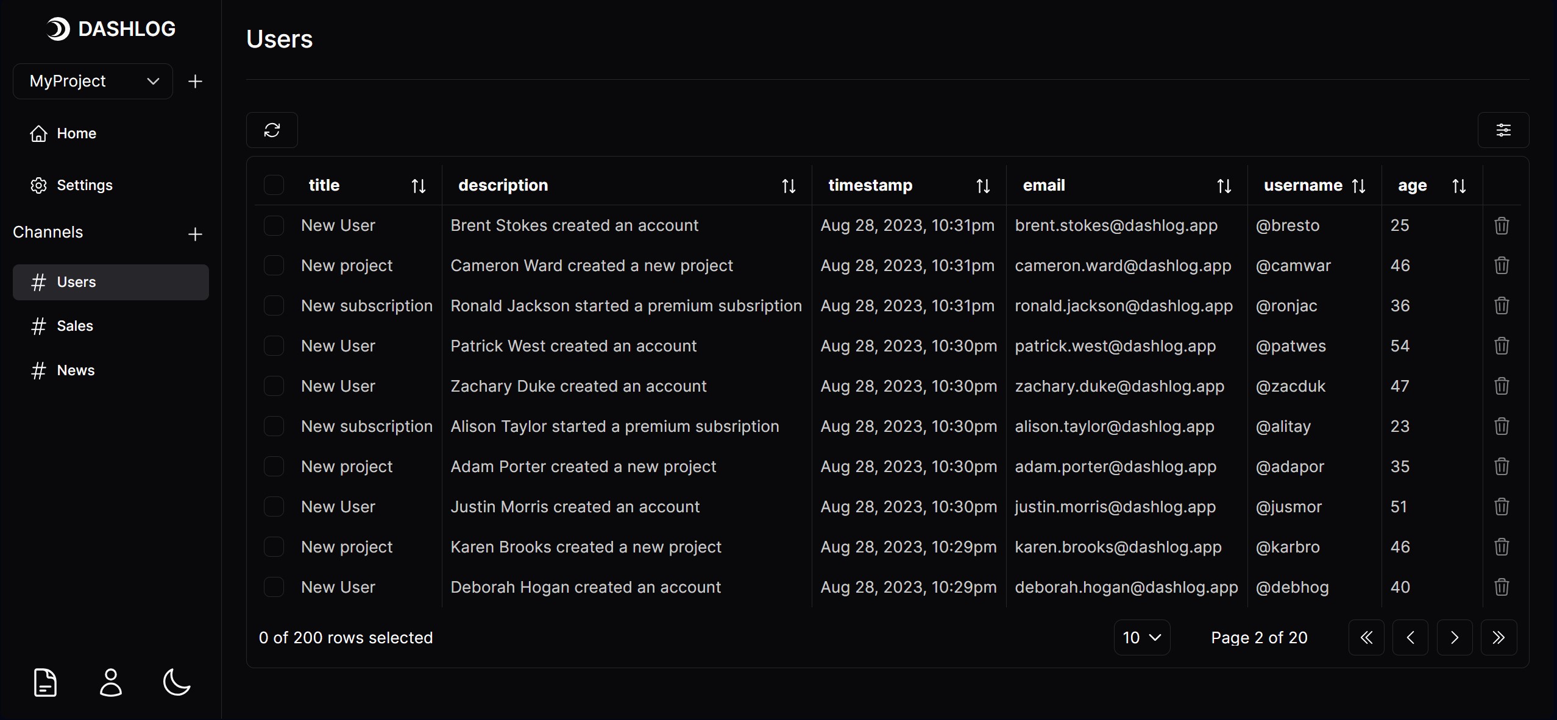Select the checkbox for Zachary Duke row
Viewport: 1557px width, 720px height.
(x=273, y=386)
